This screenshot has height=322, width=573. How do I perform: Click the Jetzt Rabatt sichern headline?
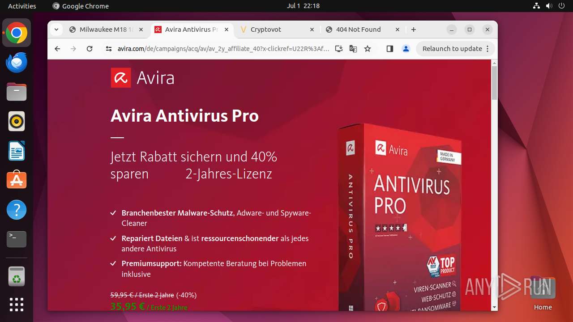coord(194,165)
